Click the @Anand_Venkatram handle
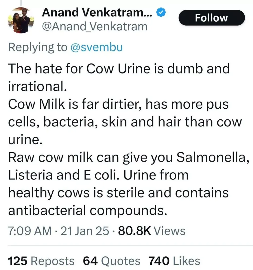 click(94, 26)
